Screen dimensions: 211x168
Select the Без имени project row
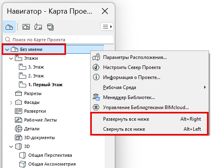click(x=54, y=49)
